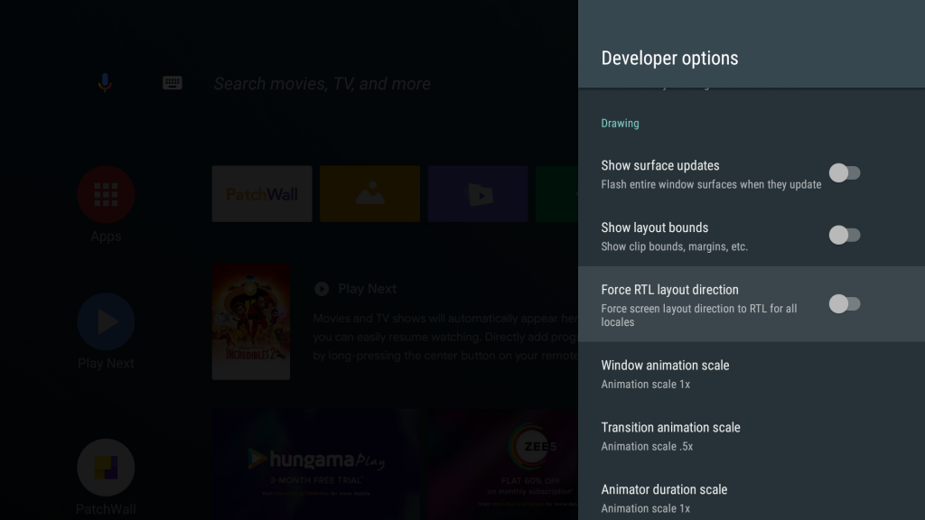The height and width of the screenshot is (520, 925).
Task: Click the Play Next label in the sidebar
Action: pos(107,363)
